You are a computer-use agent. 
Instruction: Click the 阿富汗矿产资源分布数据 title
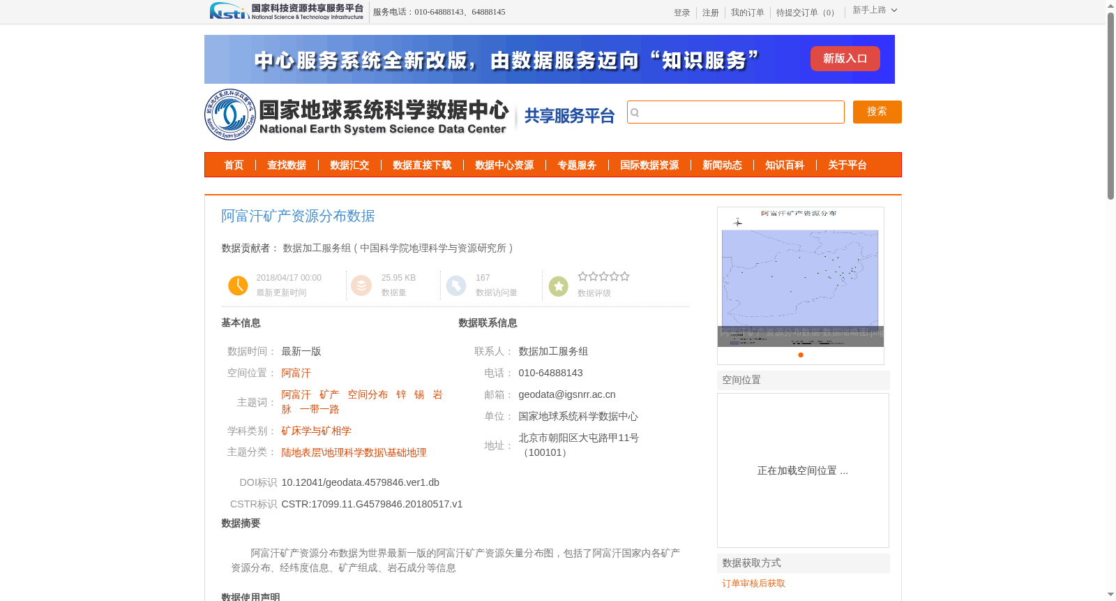(x=299, y=216)
